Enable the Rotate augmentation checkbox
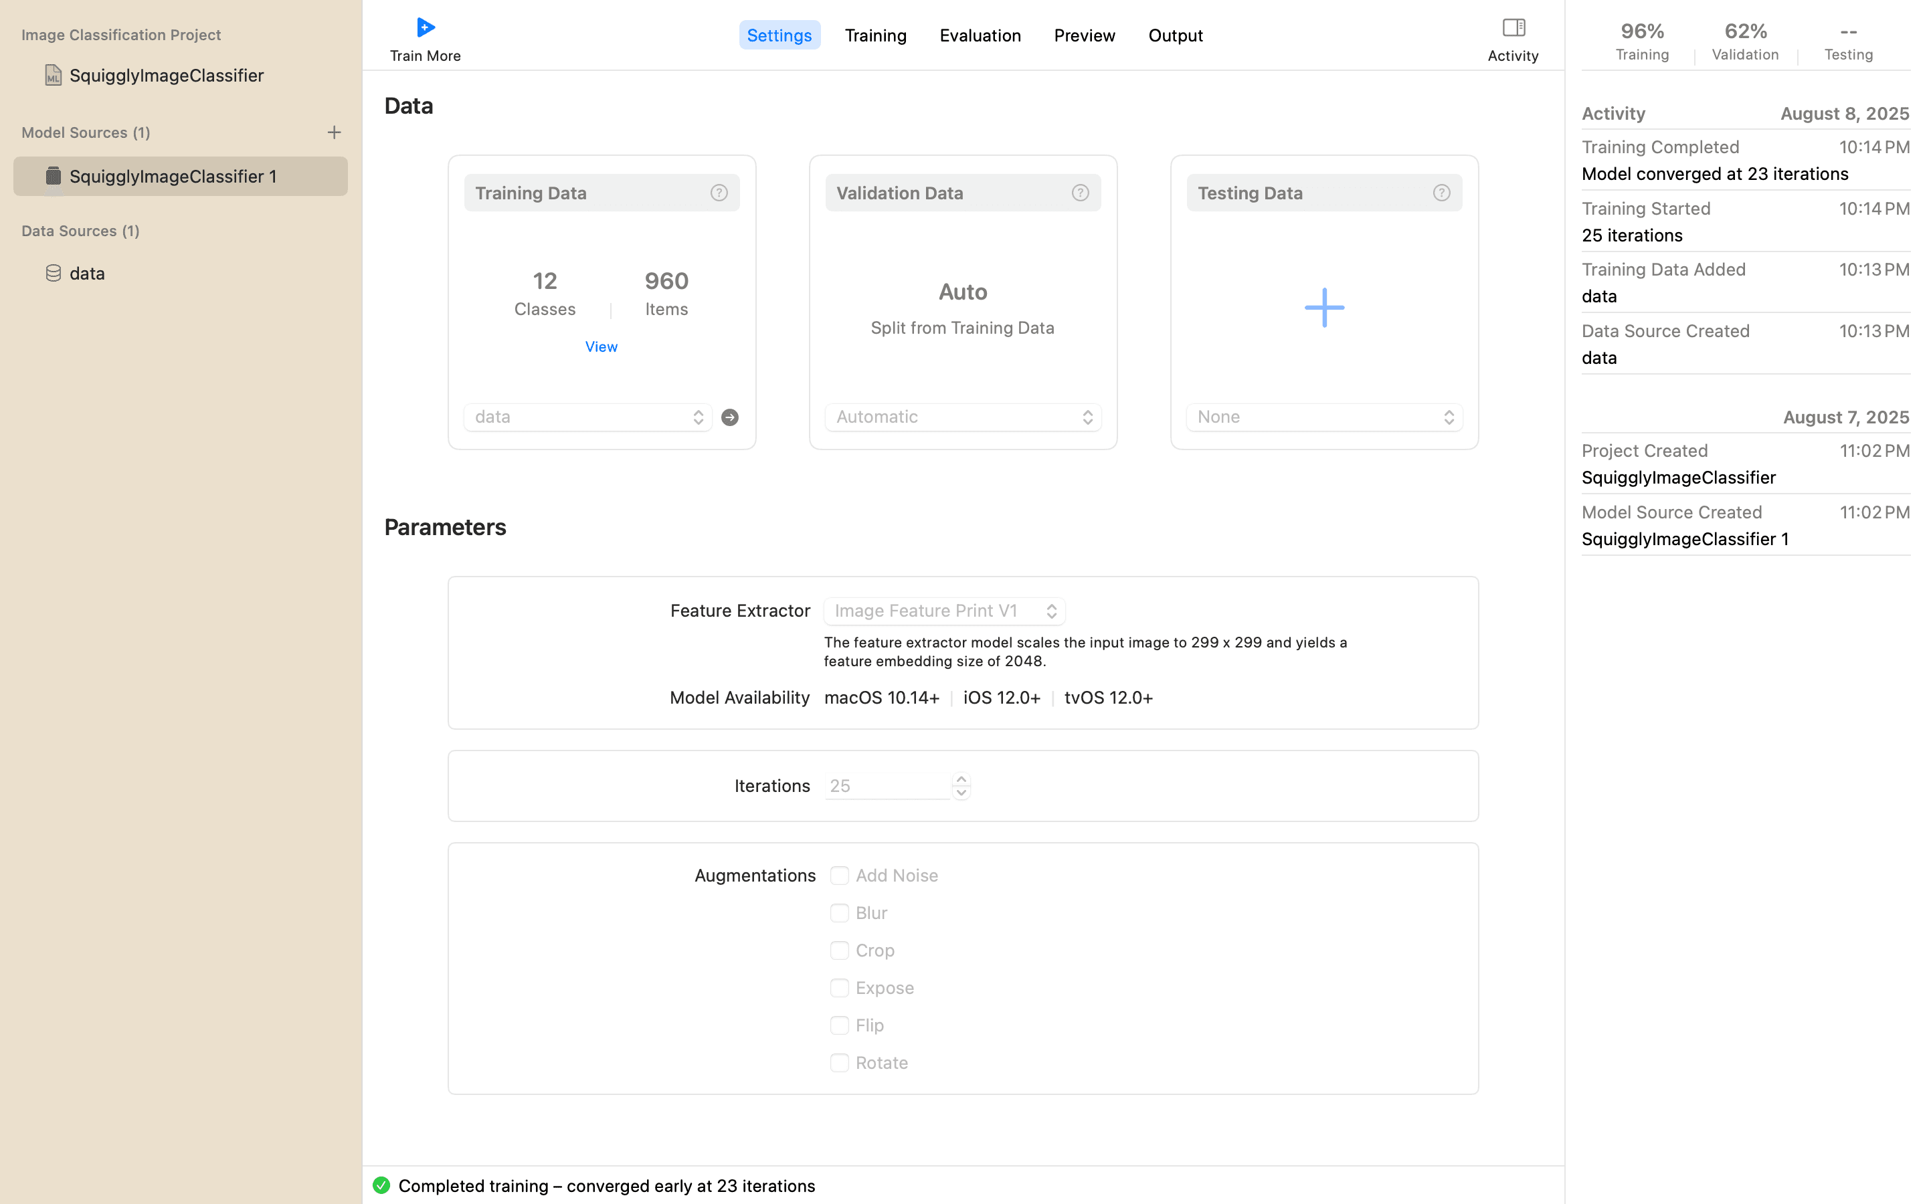The image size is (1927, 1204). point(839,1062)
